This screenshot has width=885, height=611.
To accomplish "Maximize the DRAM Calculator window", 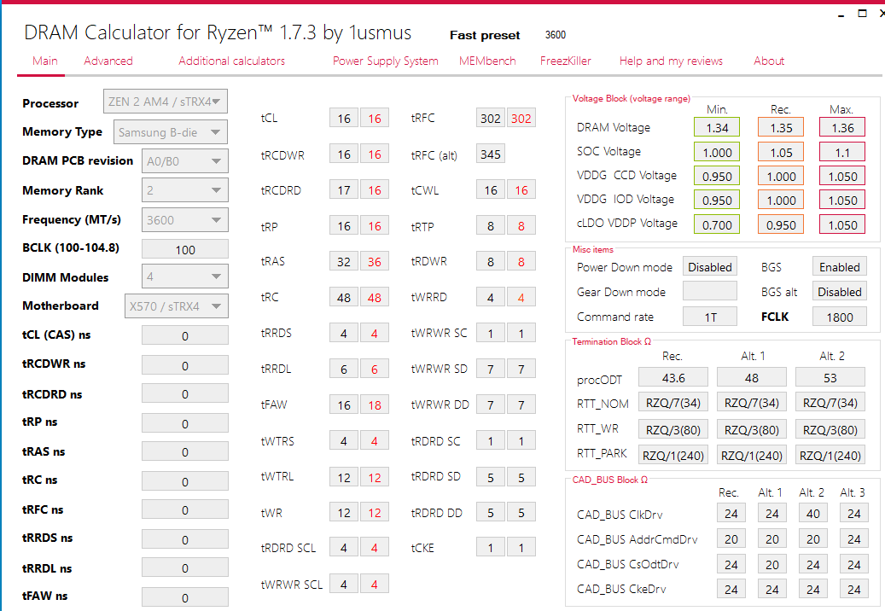I will tap(862, 13).
